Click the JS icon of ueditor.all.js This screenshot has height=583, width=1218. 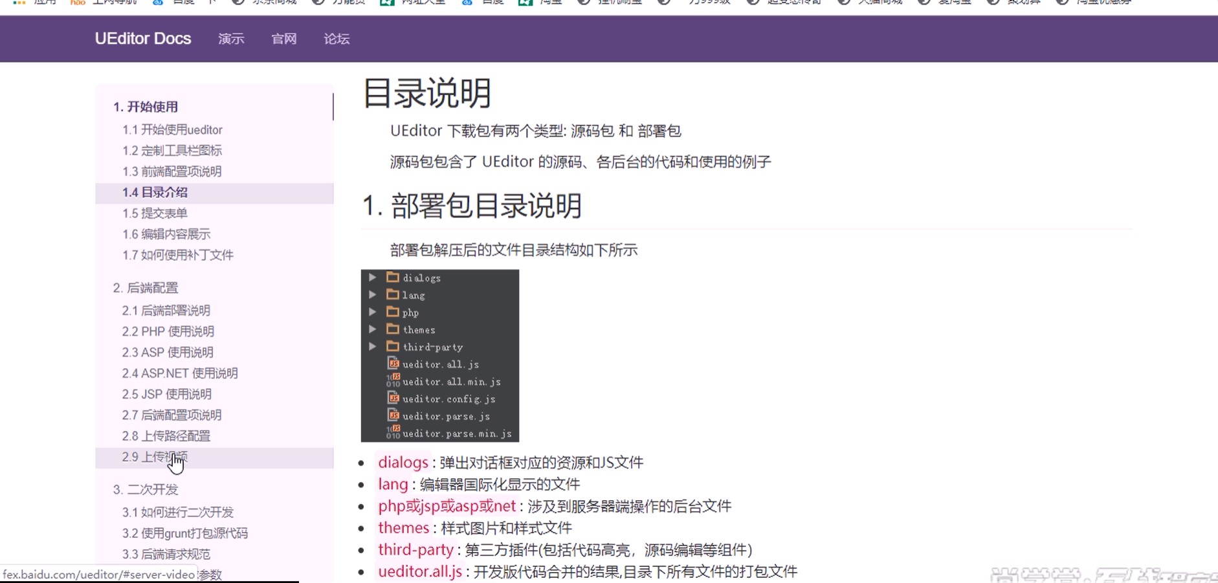[x=393, y=364]
